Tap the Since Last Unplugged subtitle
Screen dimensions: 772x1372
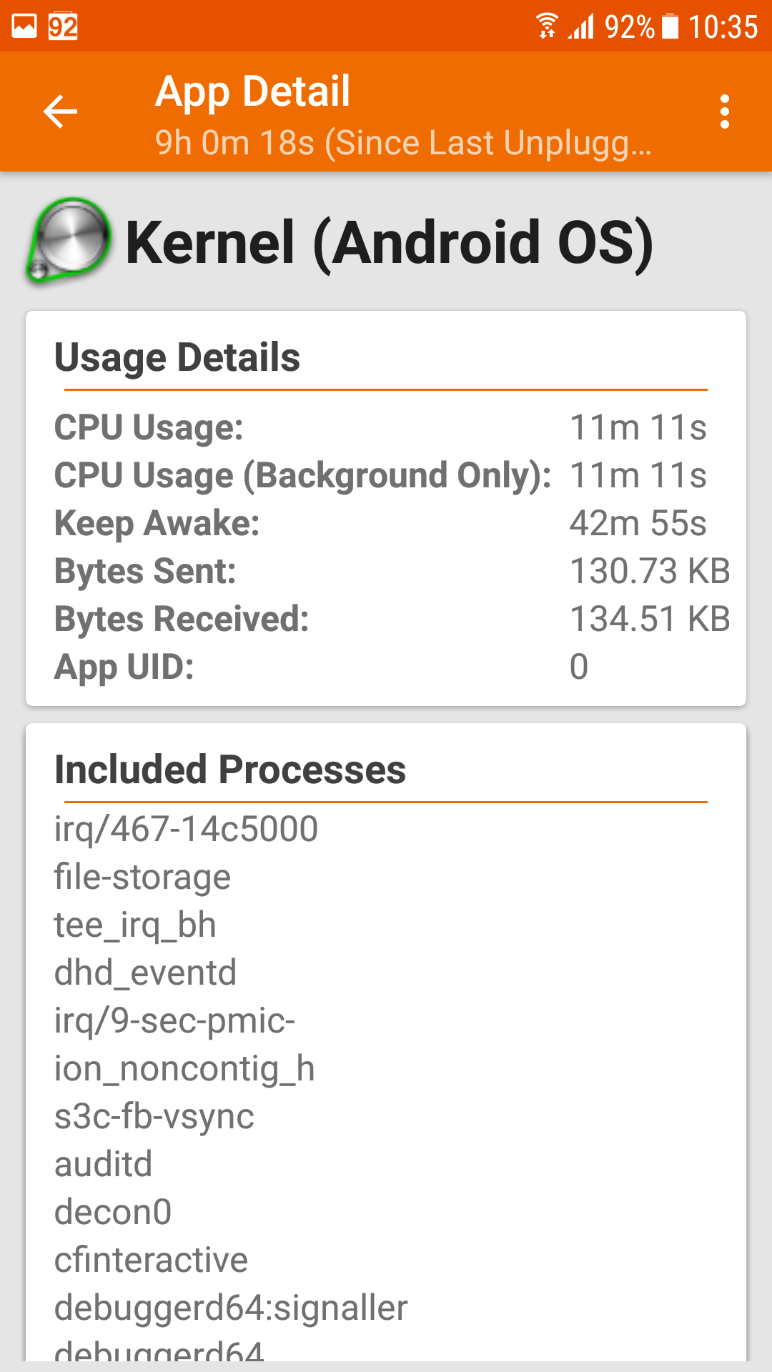(x=402, y=143)
